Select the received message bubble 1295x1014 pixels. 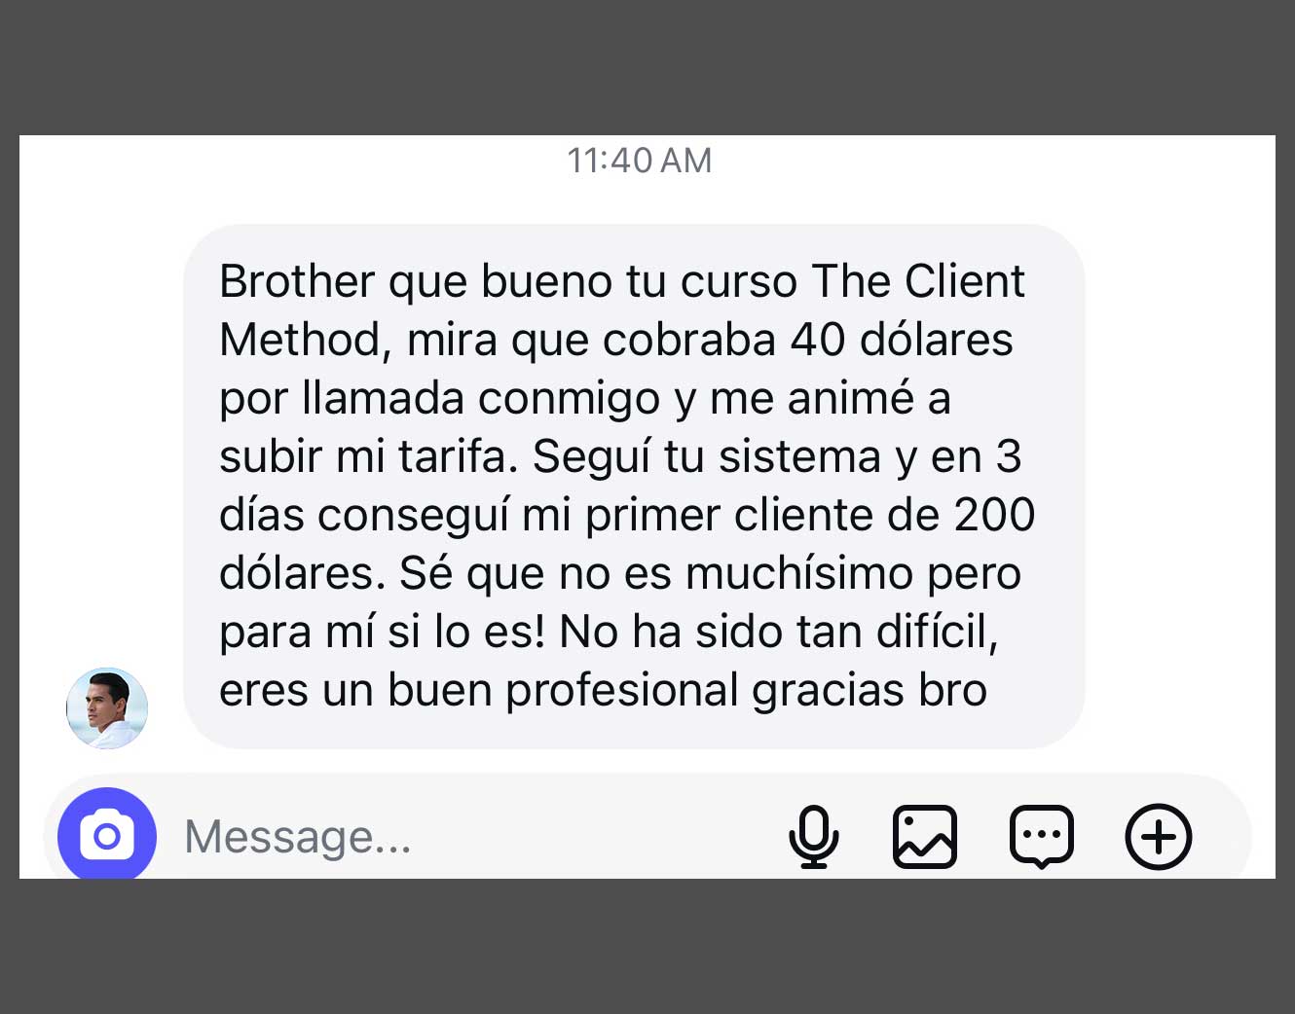pos(634,487)
